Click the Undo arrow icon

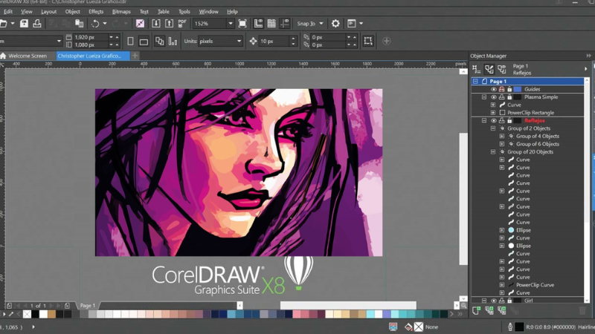(x=94, y=24)
